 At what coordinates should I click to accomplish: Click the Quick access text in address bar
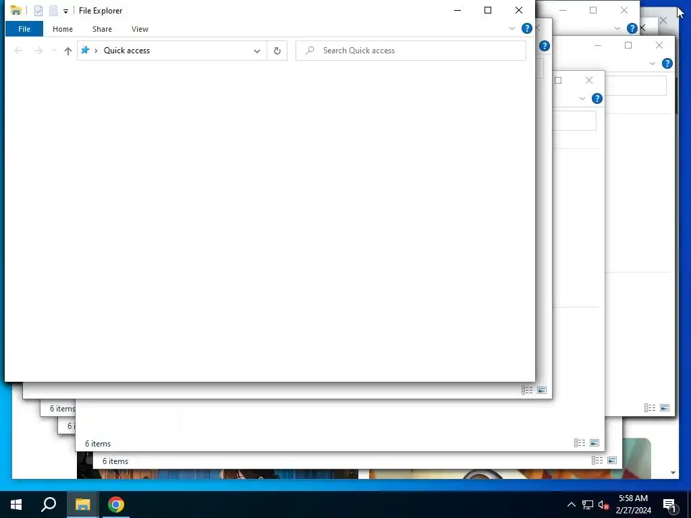pos(126,51)
